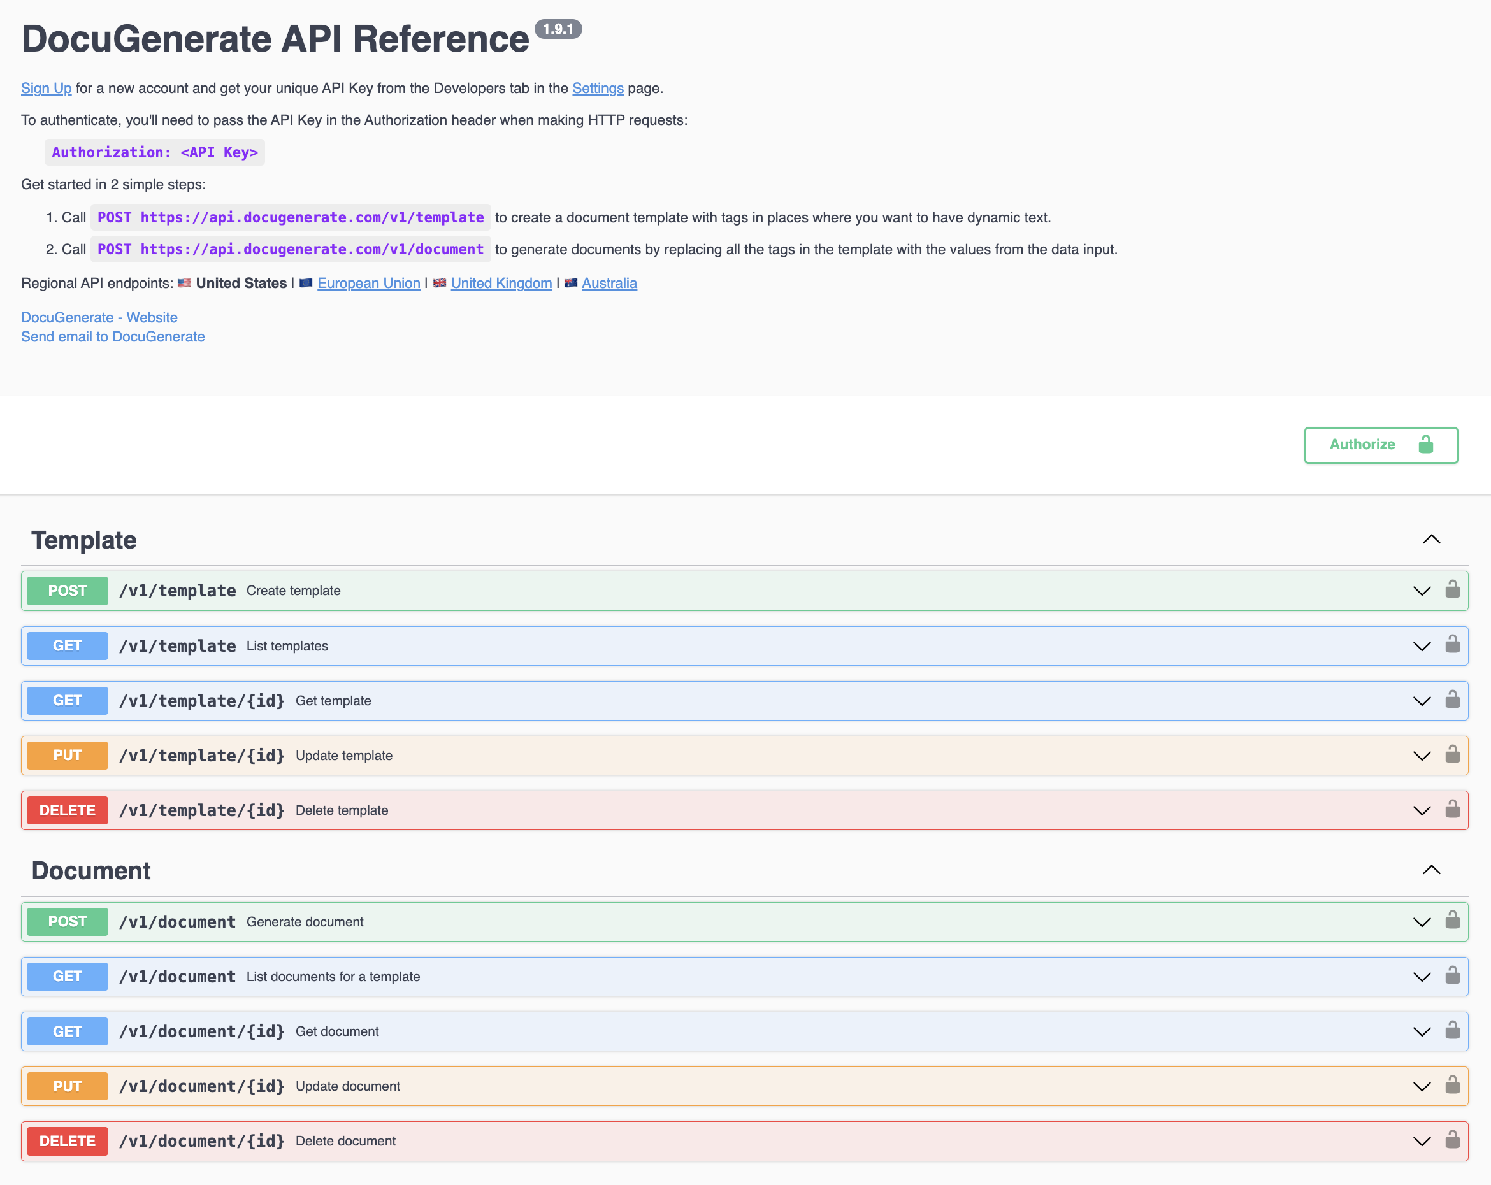Click lock icon on Delete template row
The image size is (1491, 1185).
click(x=1452, y=809)
